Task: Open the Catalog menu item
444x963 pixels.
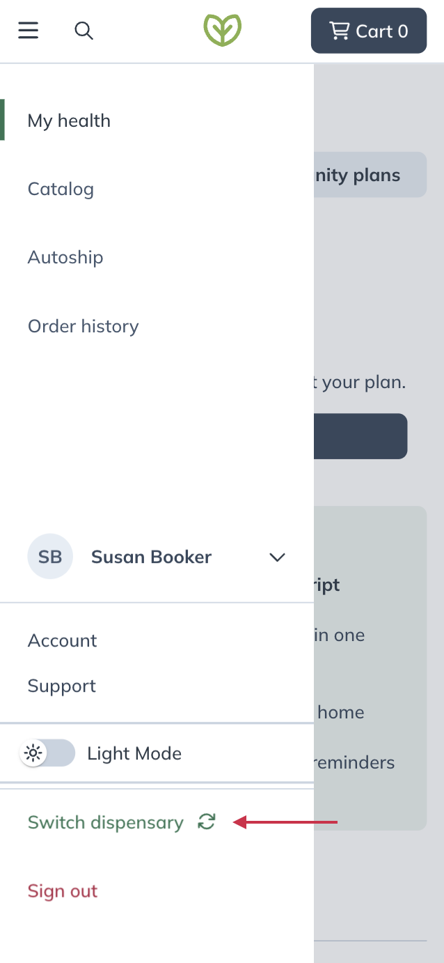Action: [x=61, y=189]
